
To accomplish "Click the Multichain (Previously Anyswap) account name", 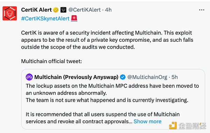I will [x=76, y=77].
